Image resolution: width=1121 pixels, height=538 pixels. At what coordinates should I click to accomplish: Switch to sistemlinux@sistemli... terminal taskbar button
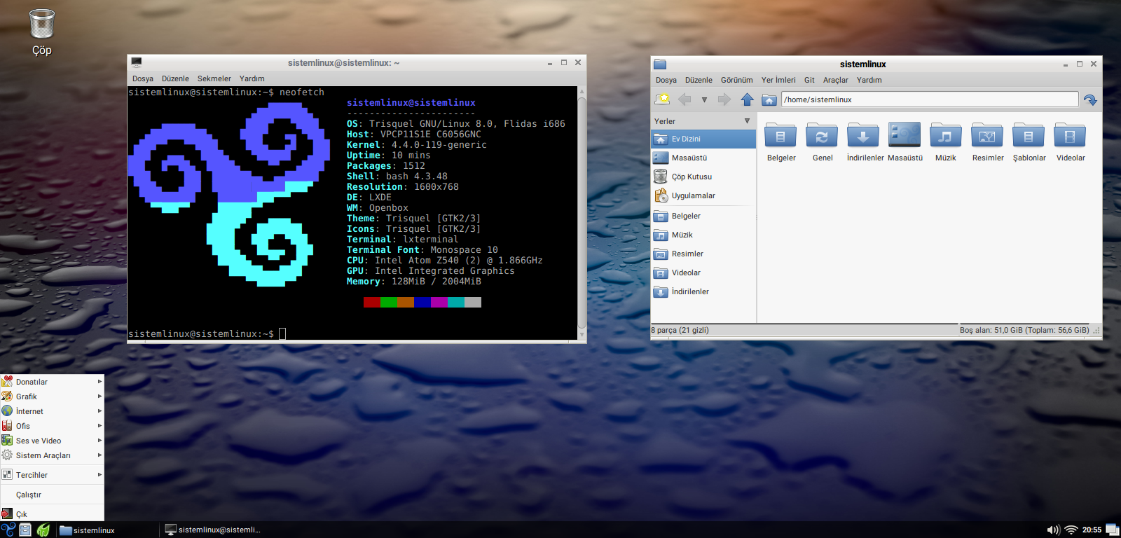(x=212, y=530)
